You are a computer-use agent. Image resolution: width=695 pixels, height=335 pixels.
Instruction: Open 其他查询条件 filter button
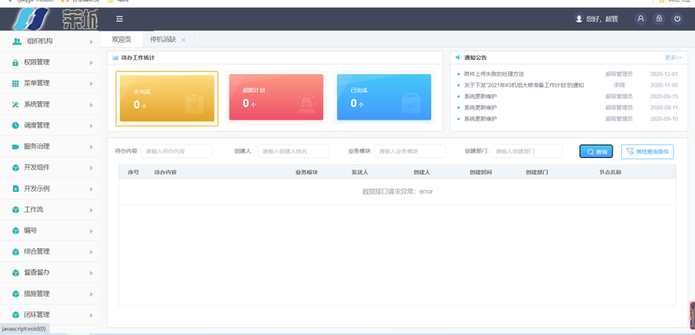coord(647,151)
